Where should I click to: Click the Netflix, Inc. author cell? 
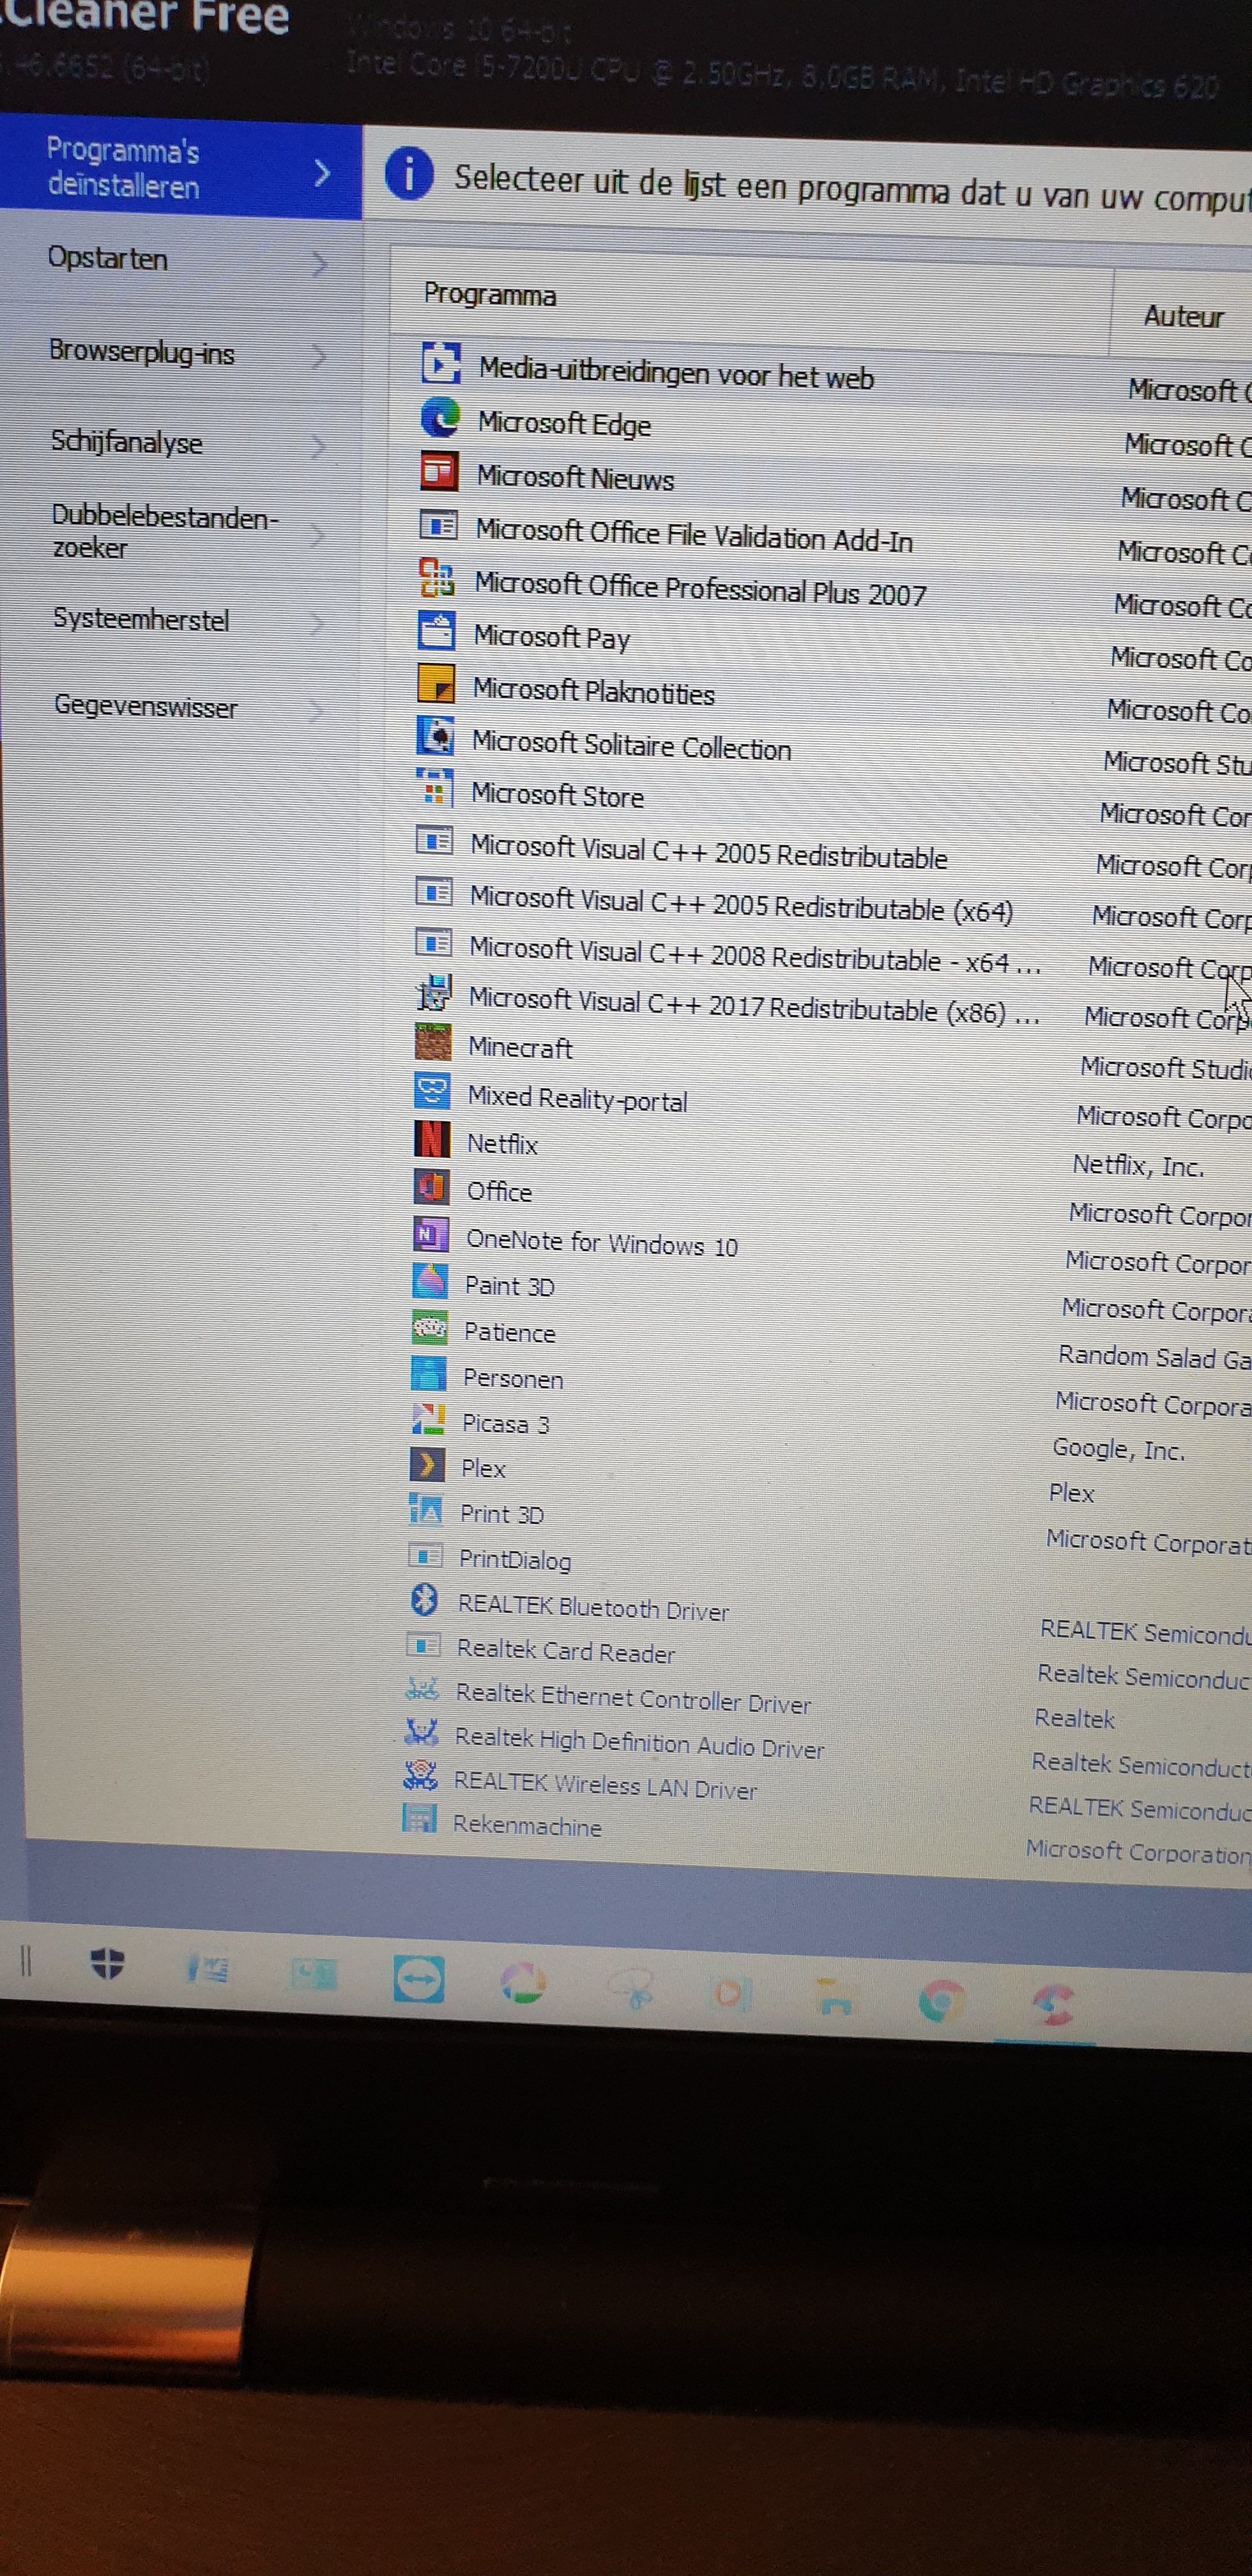[x=1138, y=1166]
